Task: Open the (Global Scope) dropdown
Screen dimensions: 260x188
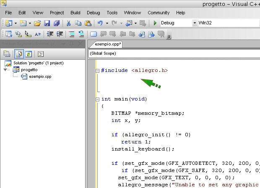Action: (174, 53)
